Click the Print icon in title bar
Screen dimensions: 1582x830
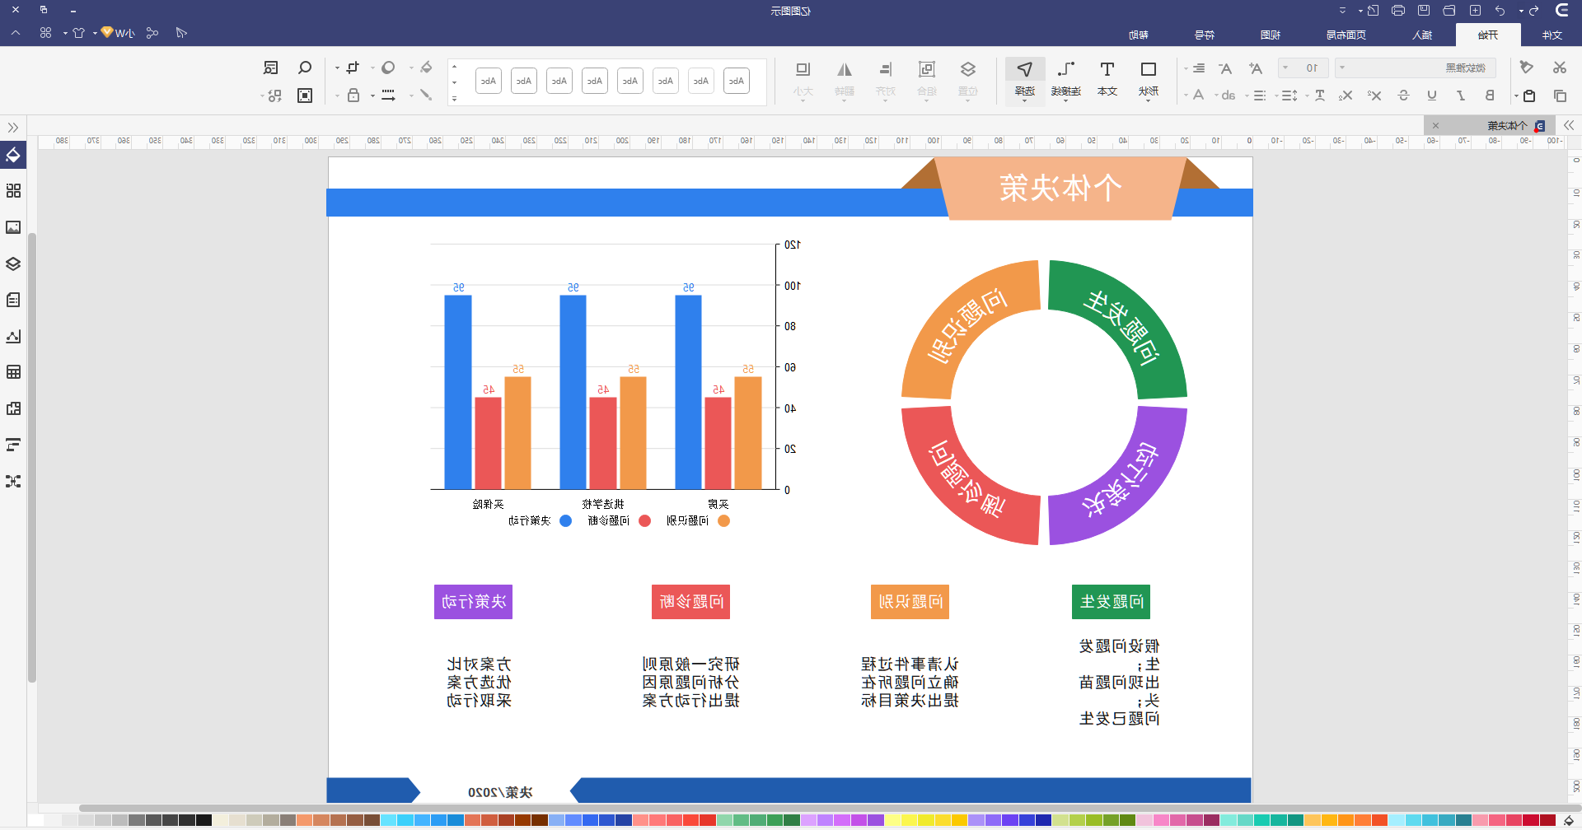(1397, 11)
